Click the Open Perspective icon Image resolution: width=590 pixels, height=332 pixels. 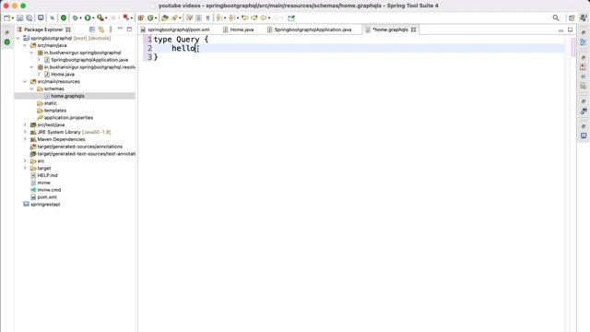tap(572, 18)
